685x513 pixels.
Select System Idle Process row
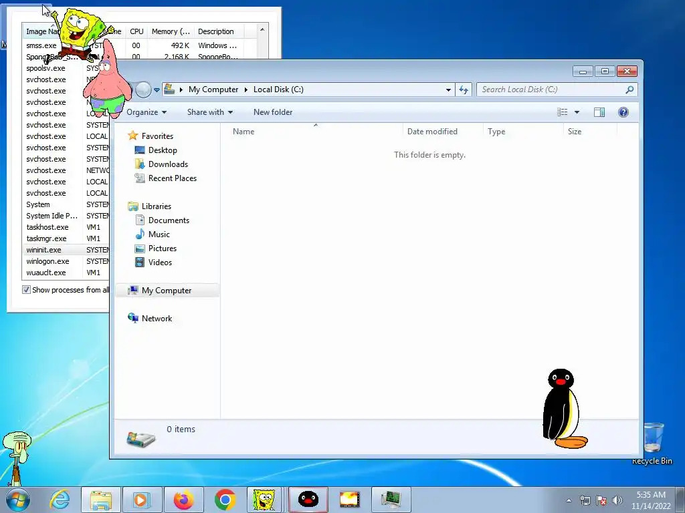pos(66,216)
